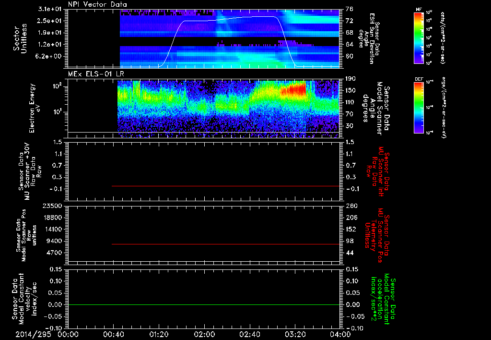491x340 pixels.
Task: Click the '190' scanner angle tick label
Action: 351,79
